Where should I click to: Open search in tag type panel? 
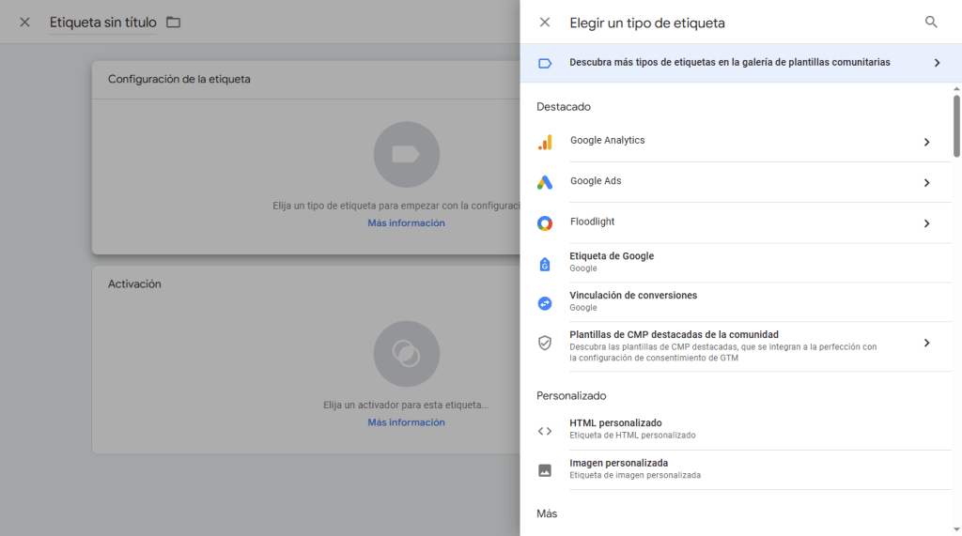pos(931,23)
